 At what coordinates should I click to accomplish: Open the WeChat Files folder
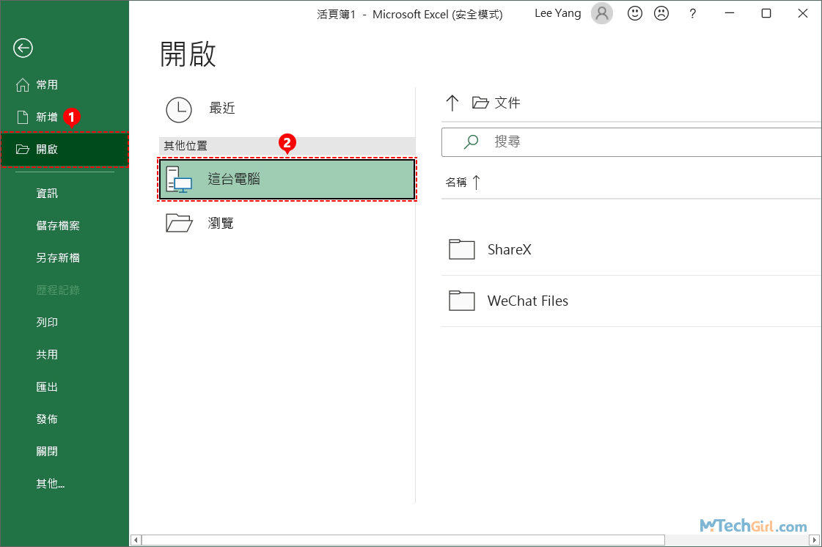[527, 301]
